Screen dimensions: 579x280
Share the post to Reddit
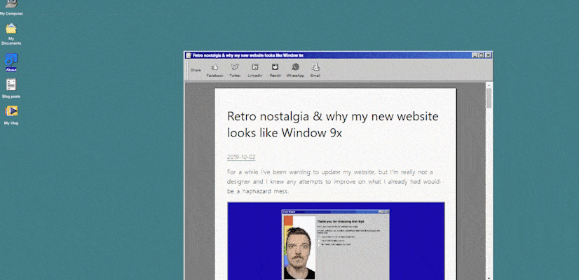click(x=275, y=70)
